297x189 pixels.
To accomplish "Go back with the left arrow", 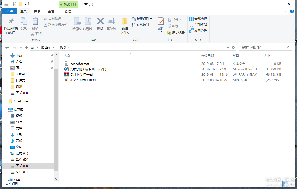I will pyautogui.click(x=7, y=47).
